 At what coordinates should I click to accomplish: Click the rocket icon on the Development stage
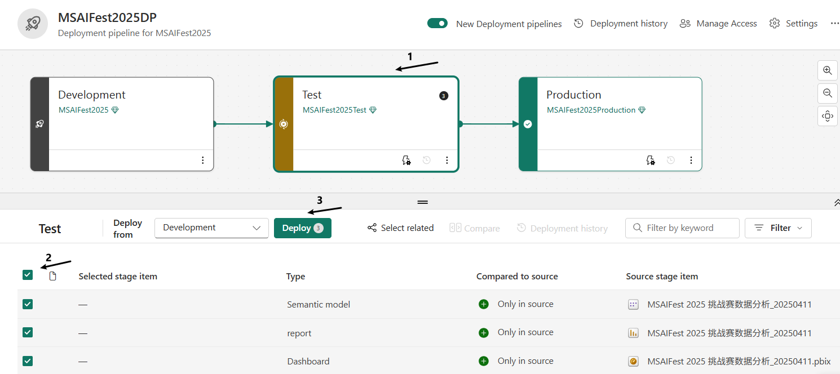point(39,124)
